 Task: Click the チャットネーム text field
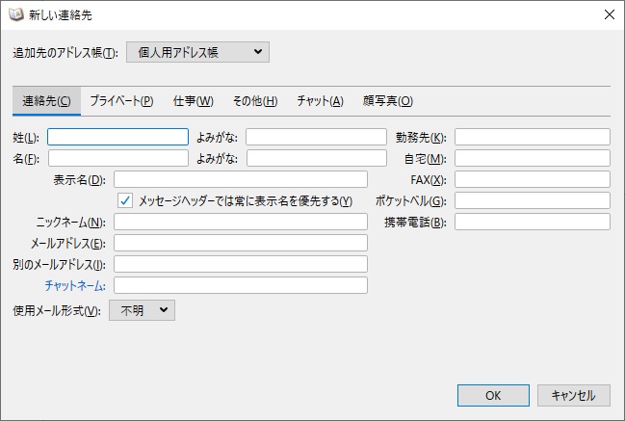point(241,285)
